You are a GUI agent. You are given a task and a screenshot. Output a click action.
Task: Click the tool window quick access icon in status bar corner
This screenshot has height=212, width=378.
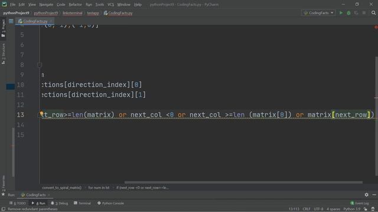pos(3,209)
